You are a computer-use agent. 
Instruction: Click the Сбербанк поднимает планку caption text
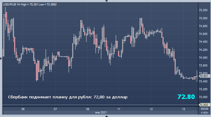(68, 97)
